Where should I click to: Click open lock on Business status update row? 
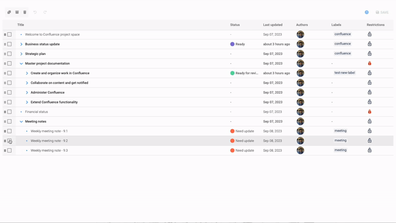369,44
